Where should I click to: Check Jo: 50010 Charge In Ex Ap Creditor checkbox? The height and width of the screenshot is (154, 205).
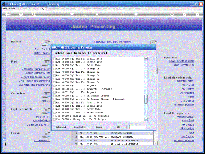tap(55, 116)
